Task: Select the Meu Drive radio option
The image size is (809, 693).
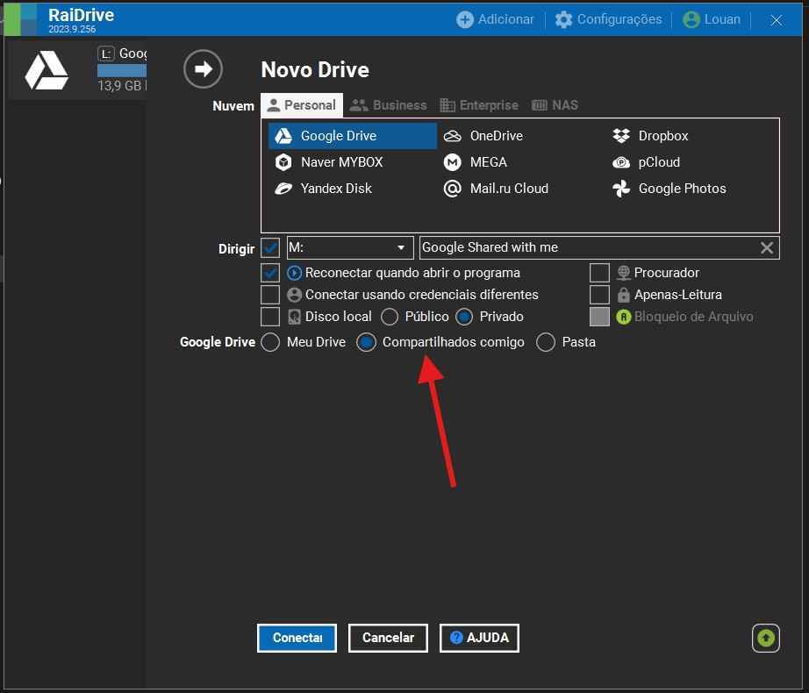Action: click(x=270, y=342)
